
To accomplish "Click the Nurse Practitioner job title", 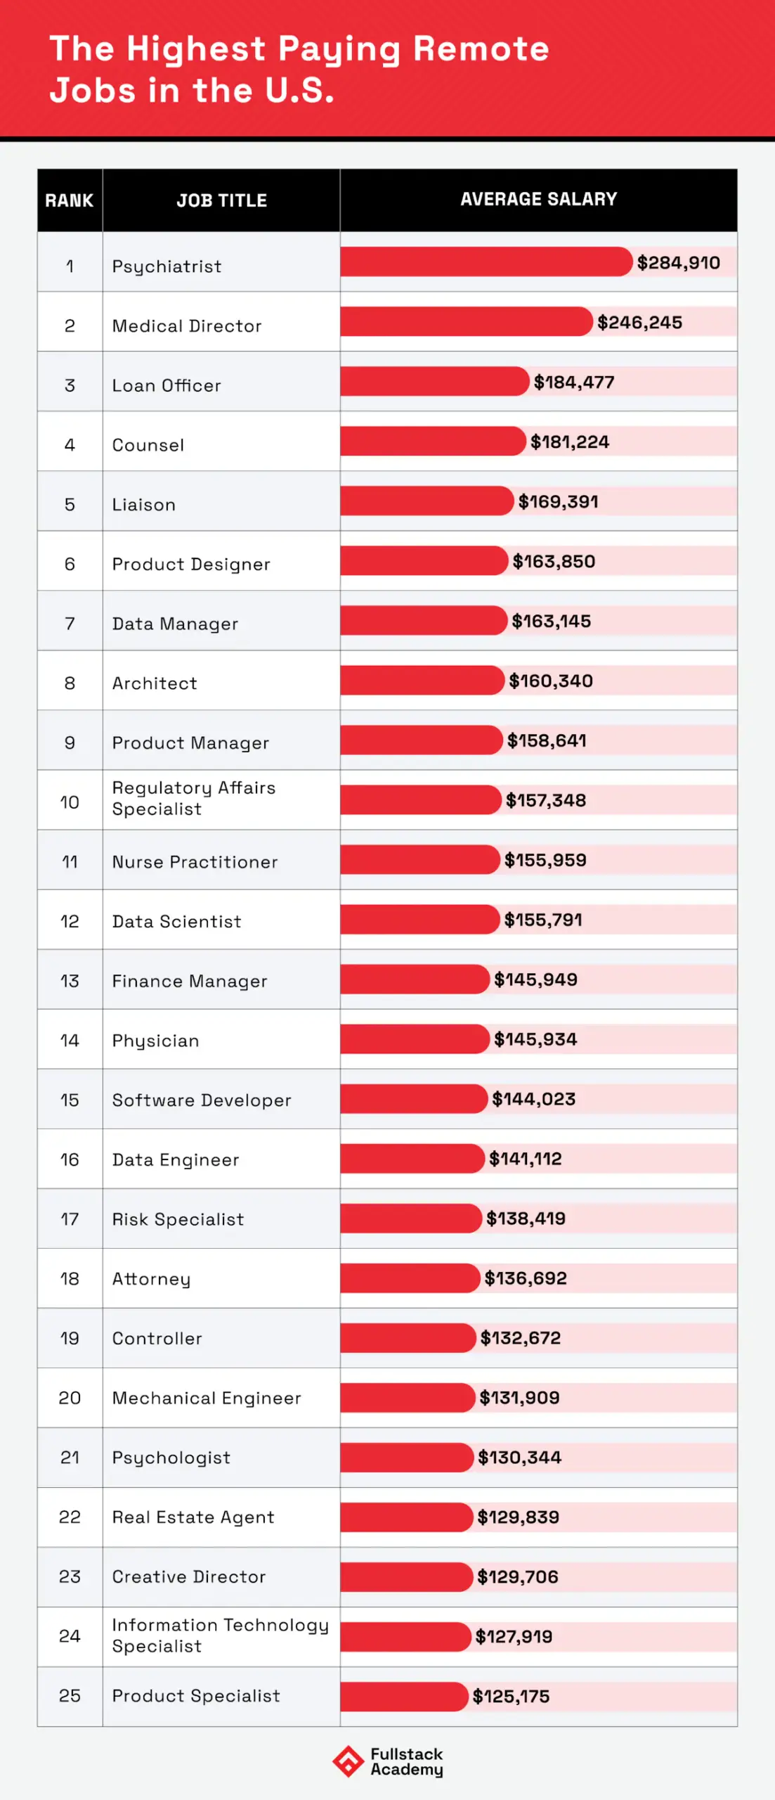I will pos(195,862).
